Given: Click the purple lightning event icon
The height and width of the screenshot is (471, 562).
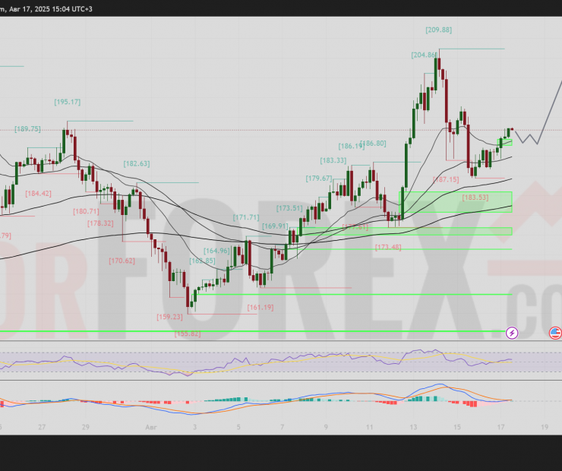Looking at the screenshot, I should (x=512, y=333).
